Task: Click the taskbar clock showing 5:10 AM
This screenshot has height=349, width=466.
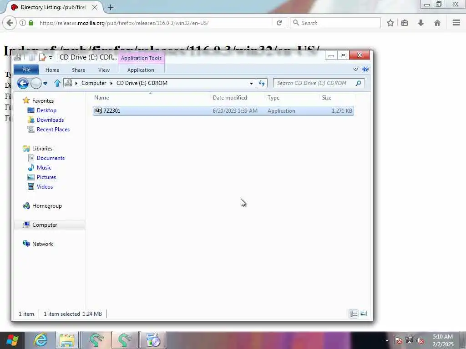Action: (443, 340)
